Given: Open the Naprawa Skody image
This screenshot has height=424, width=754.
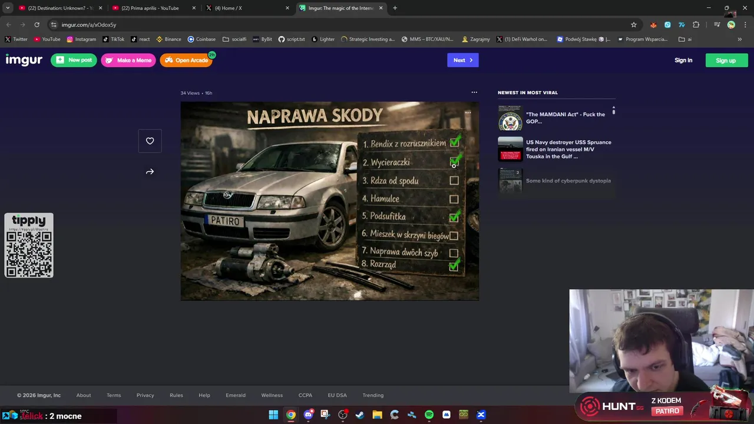Looking at the screenshot, I should click(x=329, y=201).
